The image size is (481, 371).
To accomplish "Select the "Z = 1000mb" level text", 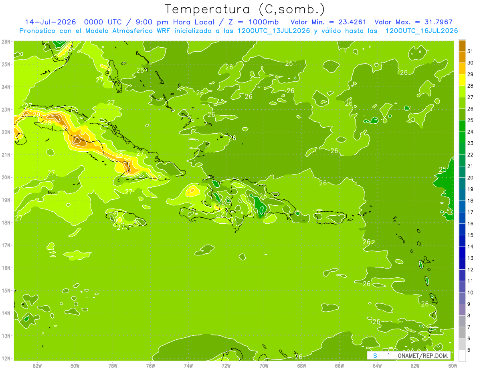I will 255,22.
